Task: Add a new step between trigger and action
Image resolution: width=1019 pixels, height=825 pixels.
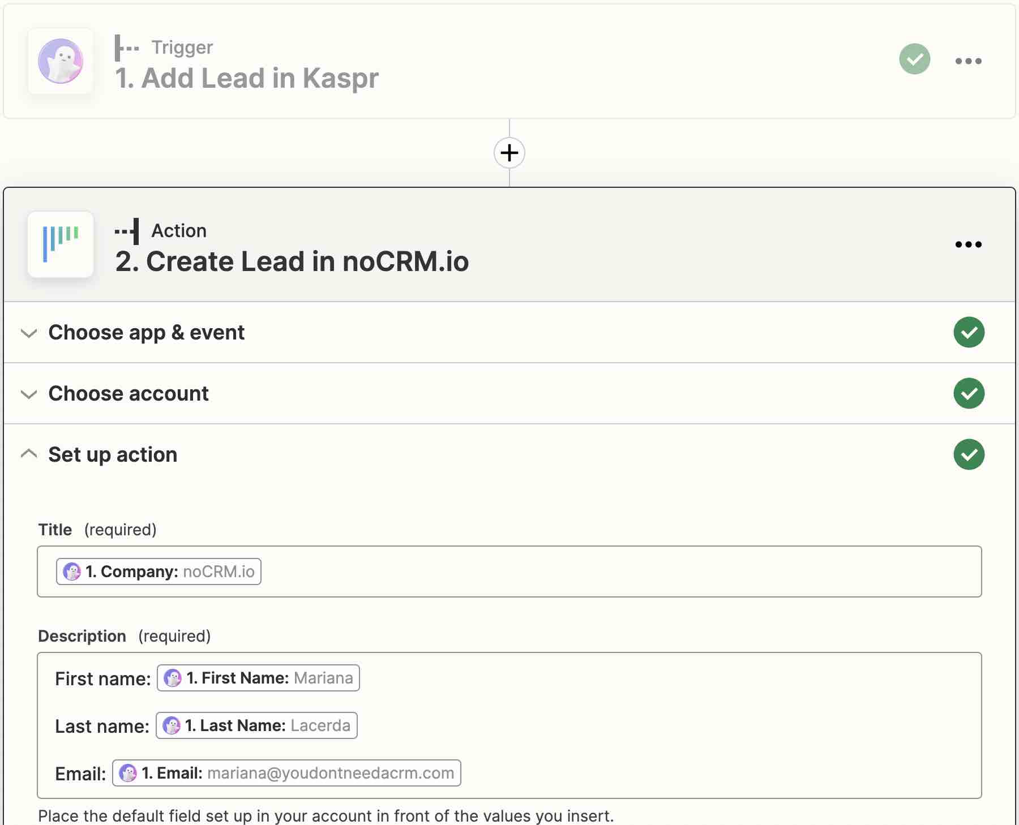Action: [x=509, y=152]
